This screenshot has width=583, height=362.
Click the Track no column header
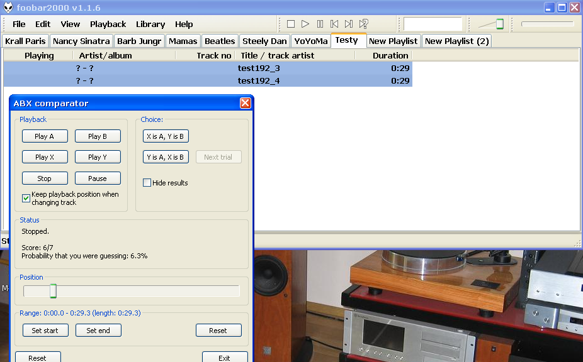(205, 56)
